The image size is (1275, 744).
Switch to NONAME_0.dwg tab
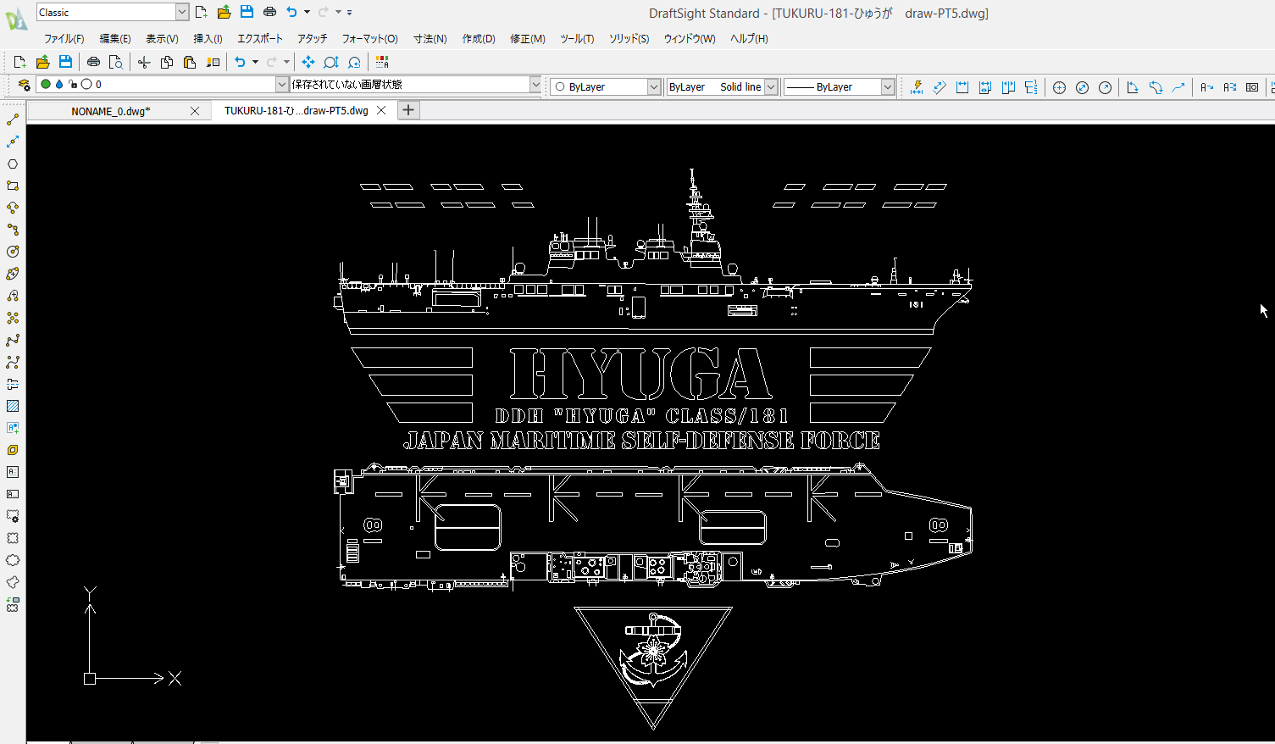coord(111,111)
